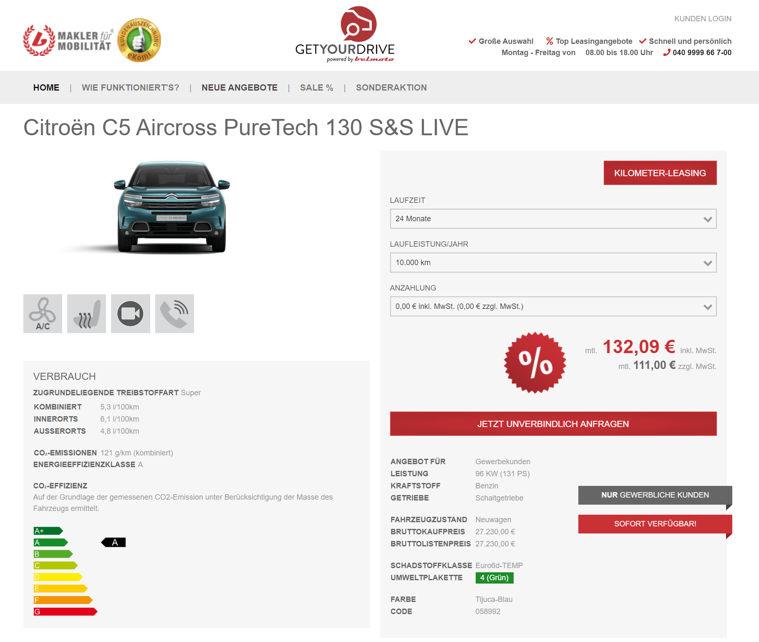Click the A+ efficiency color bar
Image resolution: width=759 pixels, height=642 pixels.
(x=48, y=531)
